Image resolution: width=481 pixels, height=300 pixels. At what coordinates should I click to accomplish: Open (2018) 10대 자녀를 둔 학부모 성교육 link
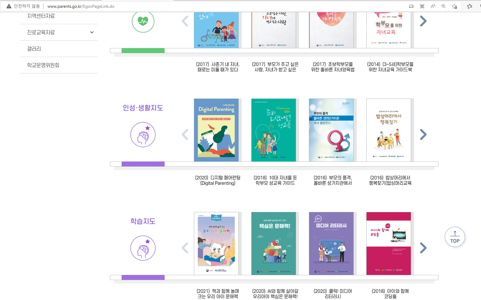coord(275,180)
